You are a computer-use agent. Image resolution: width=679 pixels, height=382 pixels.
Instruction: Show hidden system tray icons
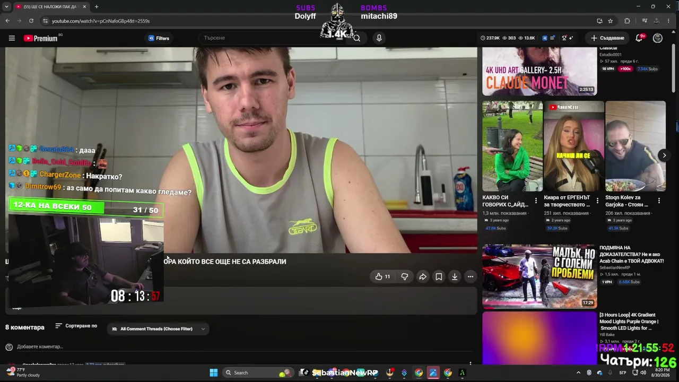point(578,372)
